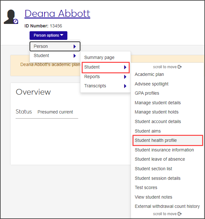Image resolution: width=205 pixels, height=219 pixels.
Task: Expand the Student arrow below Person
Action: pos(74,56)
